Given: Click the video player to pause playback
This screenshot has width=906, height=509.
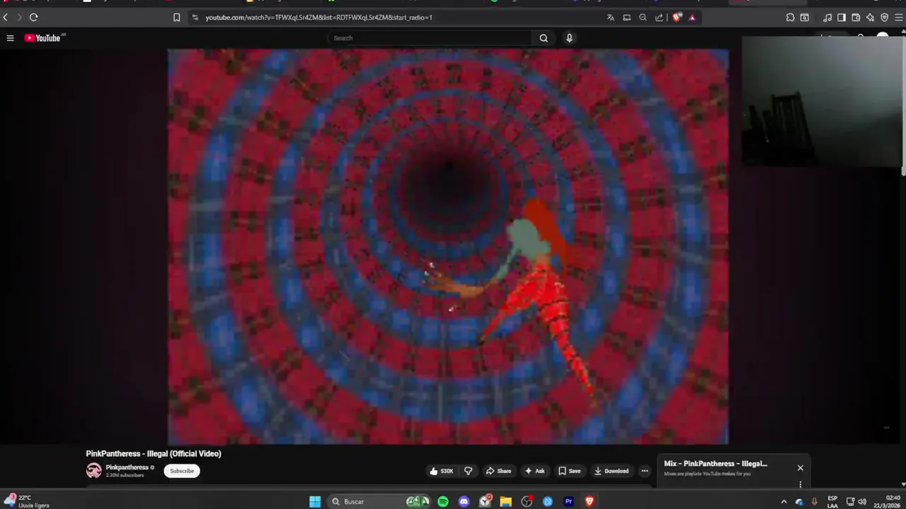Looking at the screenshot, I should tap(448, 246).
